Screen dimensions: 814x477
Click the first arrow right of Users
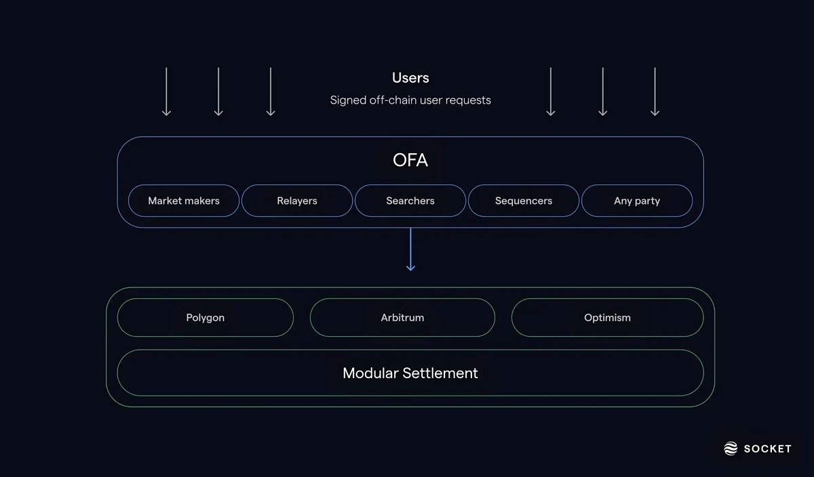click(x=551, y=91)
